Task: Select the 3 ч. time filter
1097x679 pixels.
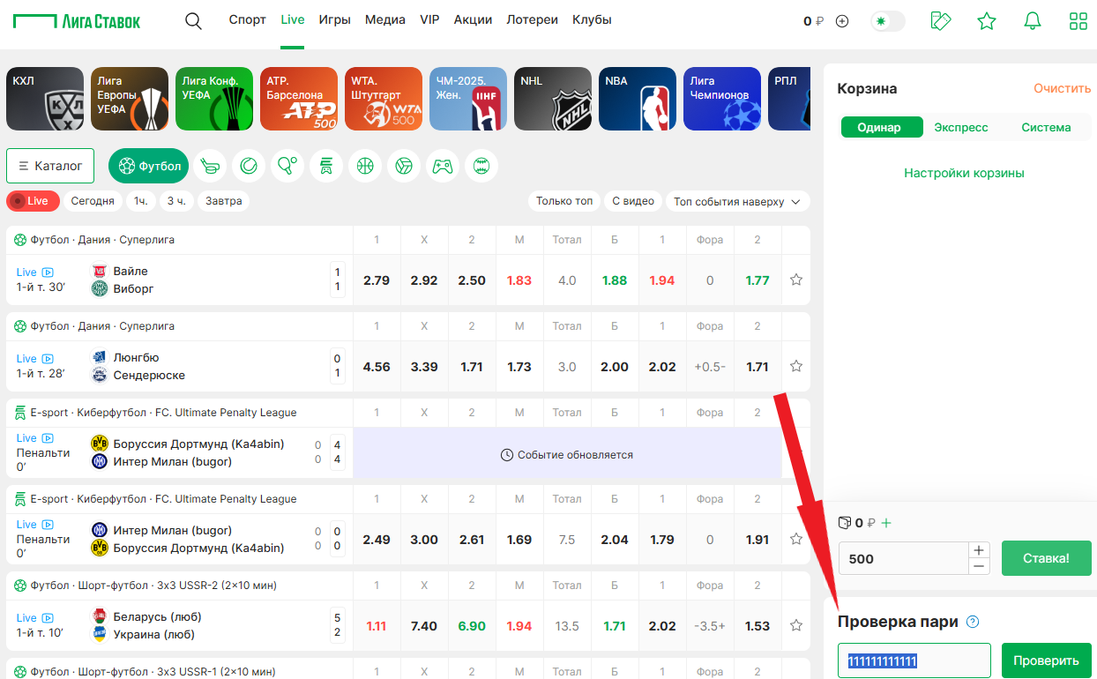Action: click(x=176, y=201)
